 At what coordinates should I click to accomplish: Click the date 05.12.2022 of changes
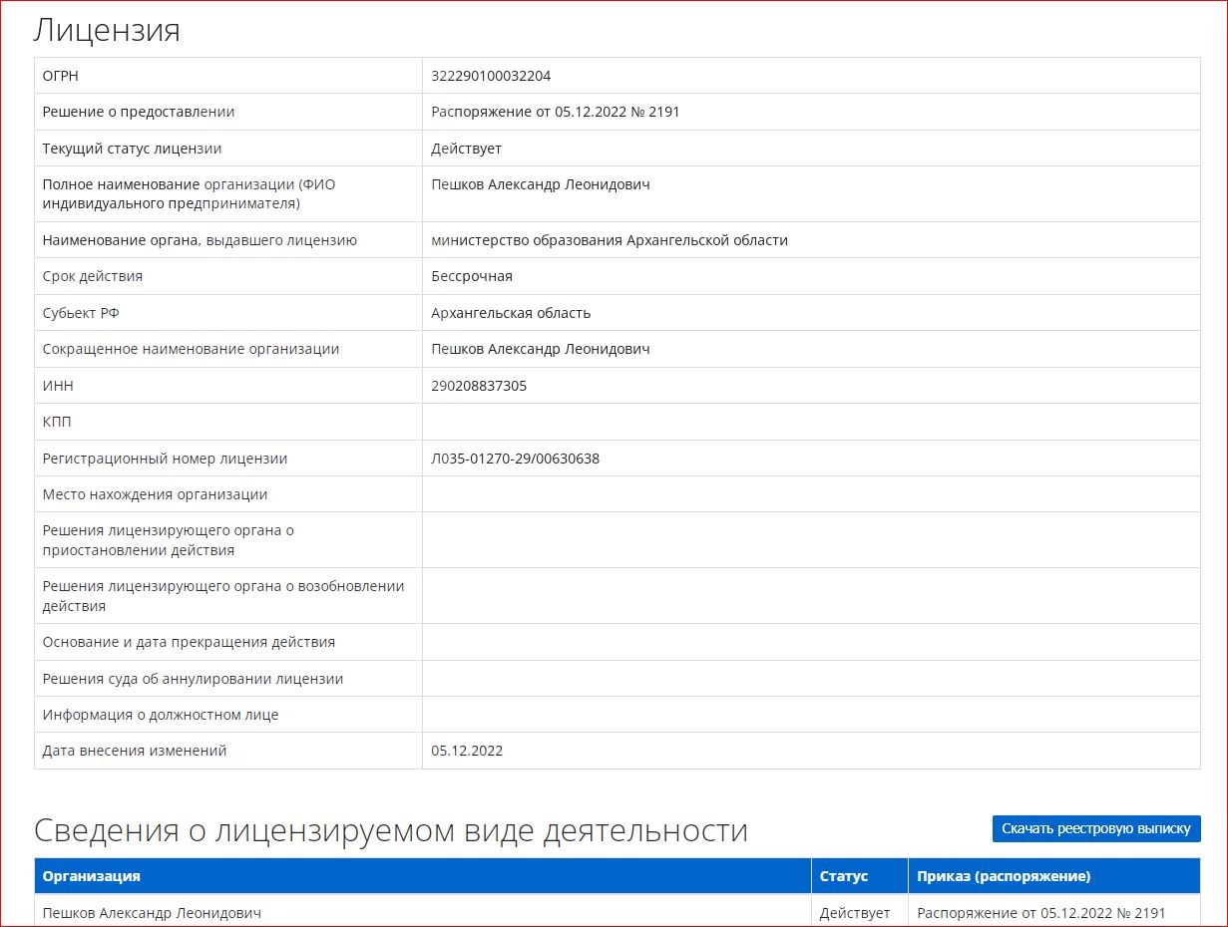click(467, 751)
